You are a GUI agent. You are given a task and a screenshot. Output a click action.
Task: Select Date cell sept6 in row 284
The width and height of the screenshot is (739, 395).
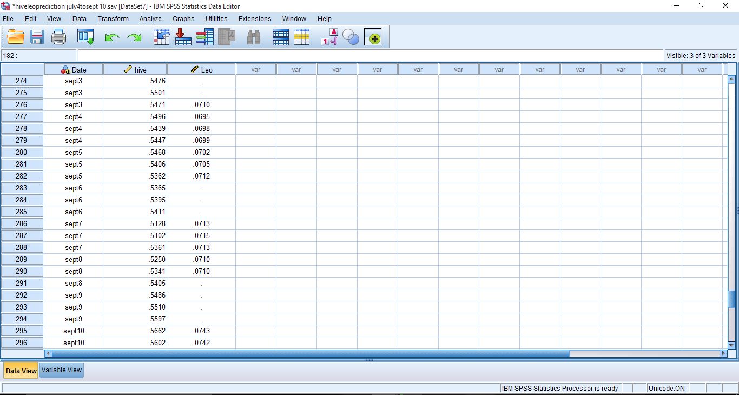(74, 200)
